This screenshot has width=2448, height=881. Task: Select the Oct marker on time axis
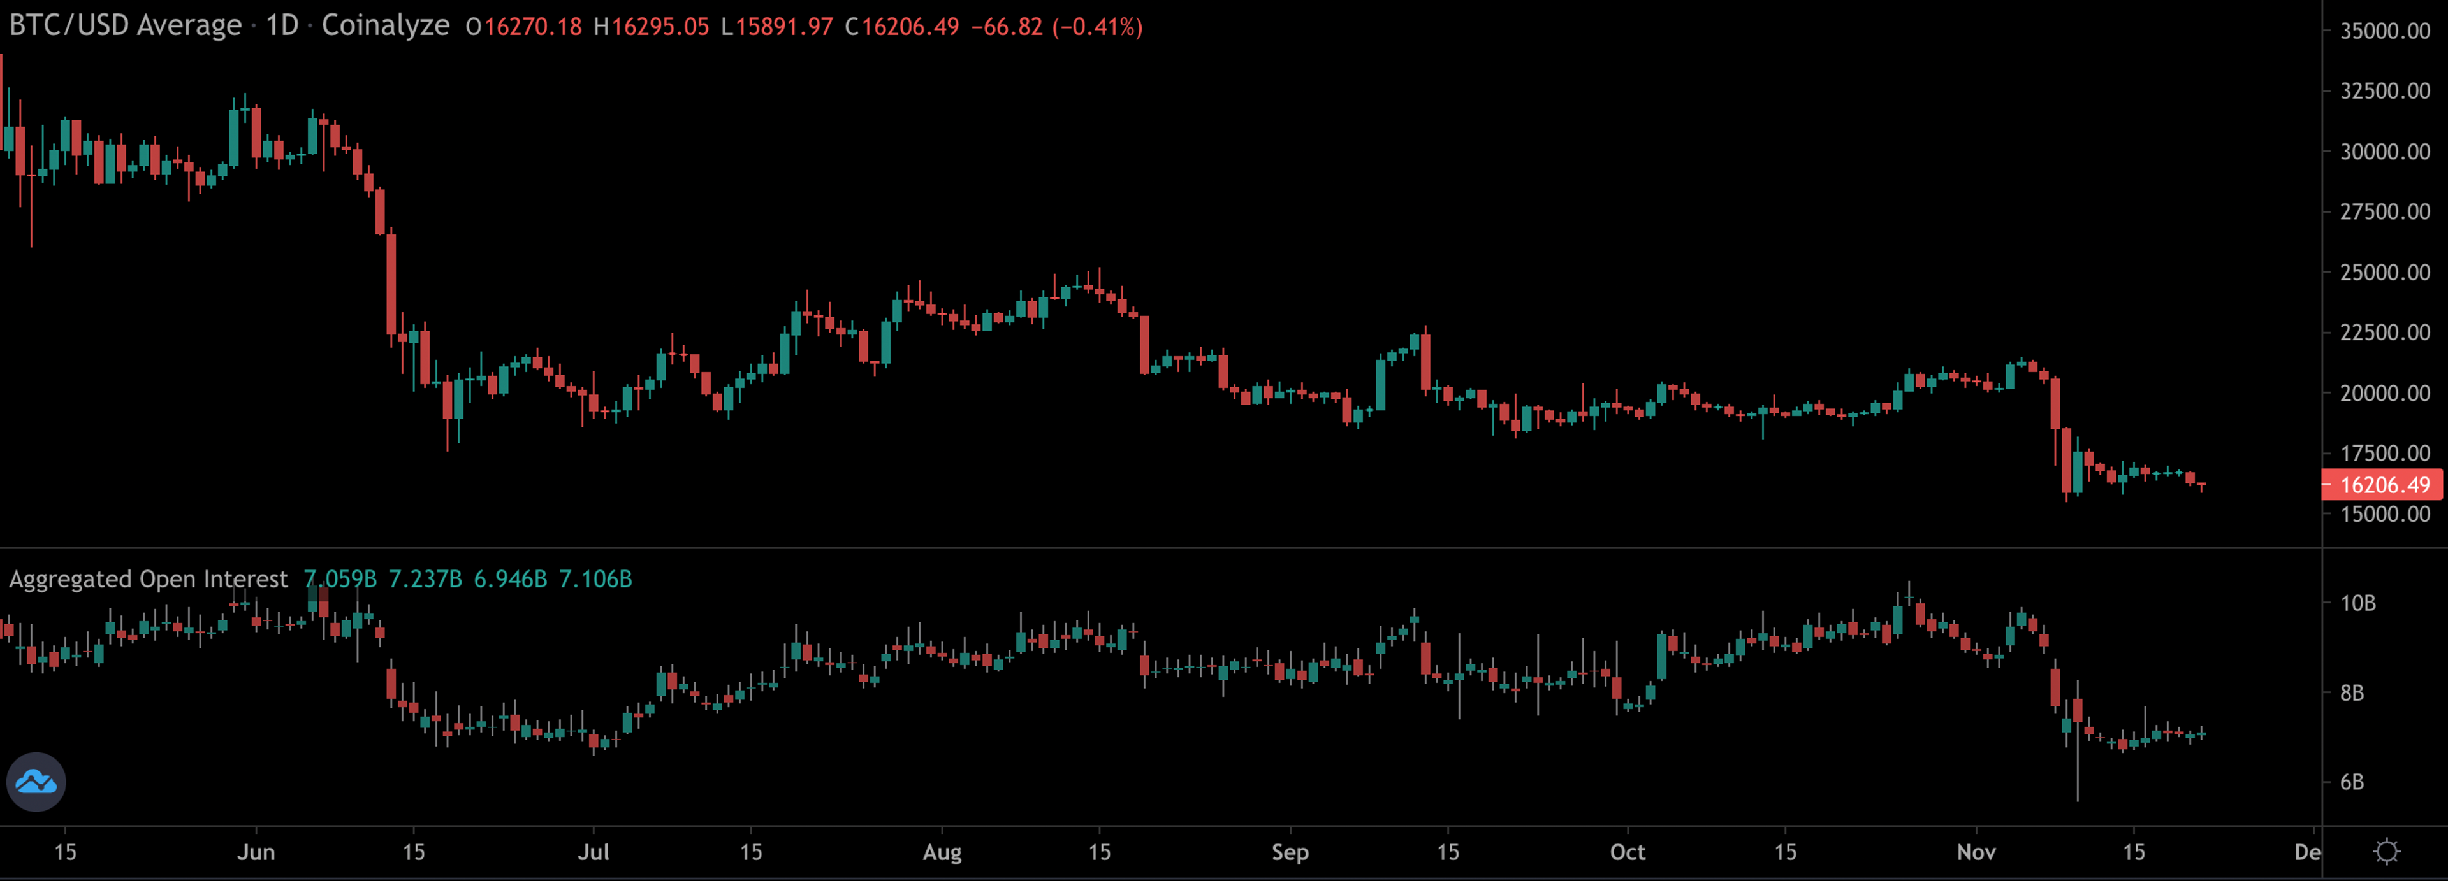[1627, 852]
